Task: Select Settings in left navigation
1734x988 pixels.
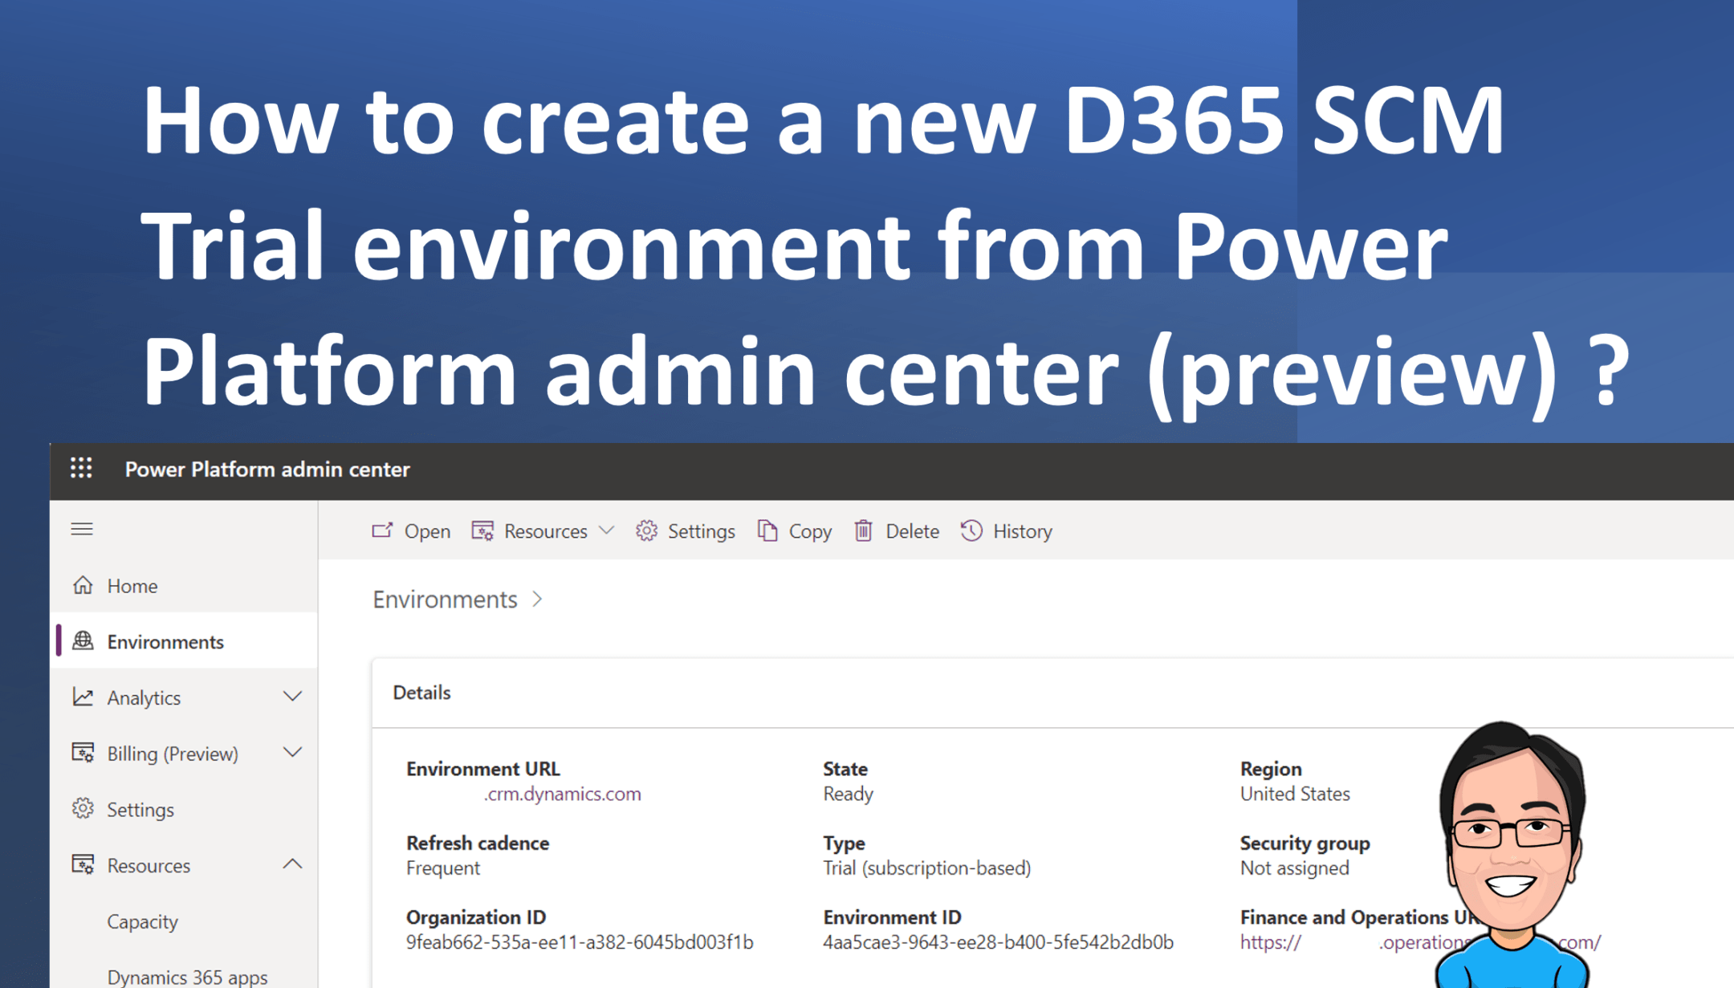Action: point(140,809)
